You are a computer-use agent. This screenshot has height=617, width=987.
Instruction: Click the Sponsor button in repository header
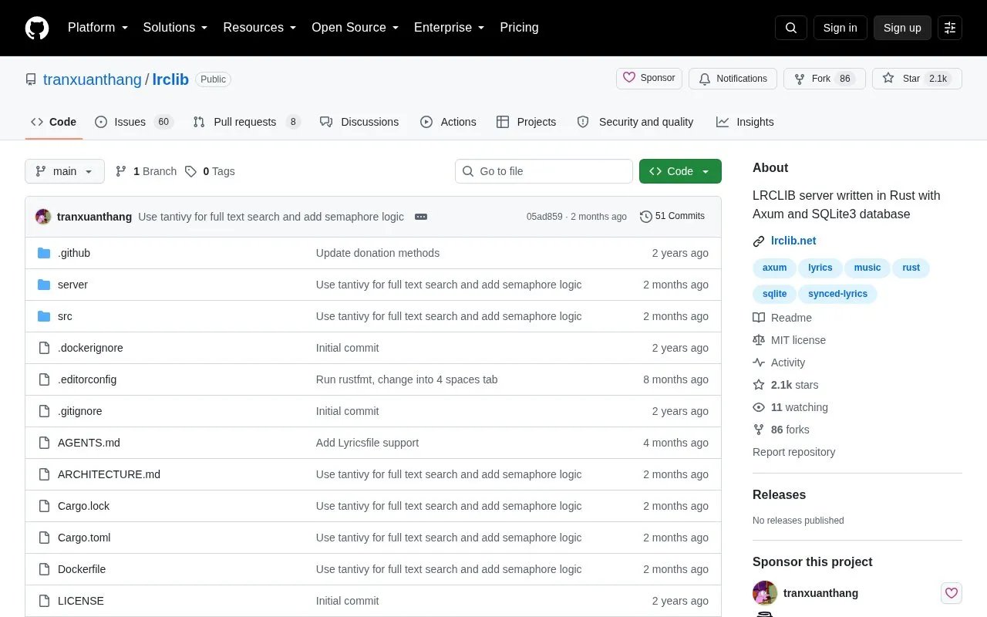point(649,79)
